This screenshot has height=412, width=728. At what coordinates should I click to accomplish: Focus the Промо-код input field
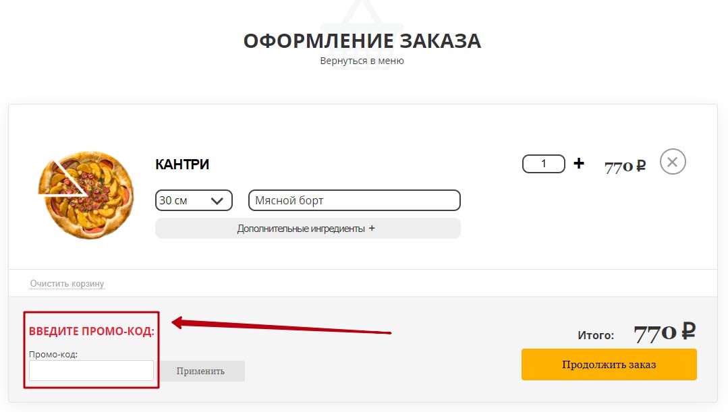point(92,371)
